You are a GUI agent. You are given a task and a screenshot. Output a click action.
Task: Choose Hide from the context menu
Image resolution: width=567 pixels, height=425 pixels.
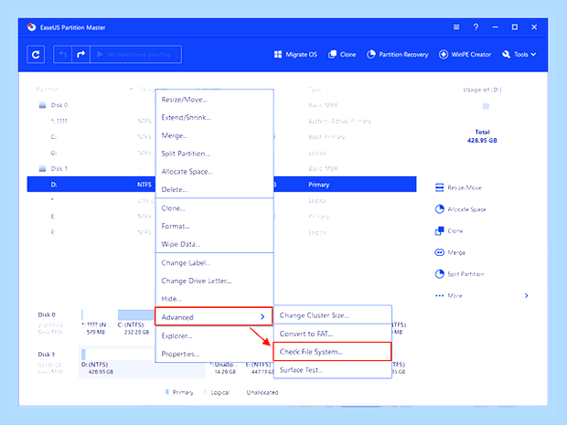click(x=214, y=299)
